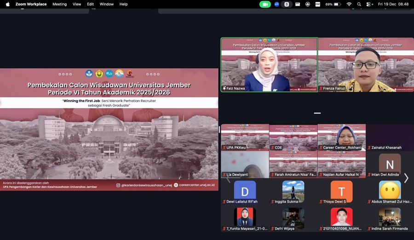Image resolution: width=414 pixels, height=240 pixels.
Task: Open the View menu
Action: (77, 4)
